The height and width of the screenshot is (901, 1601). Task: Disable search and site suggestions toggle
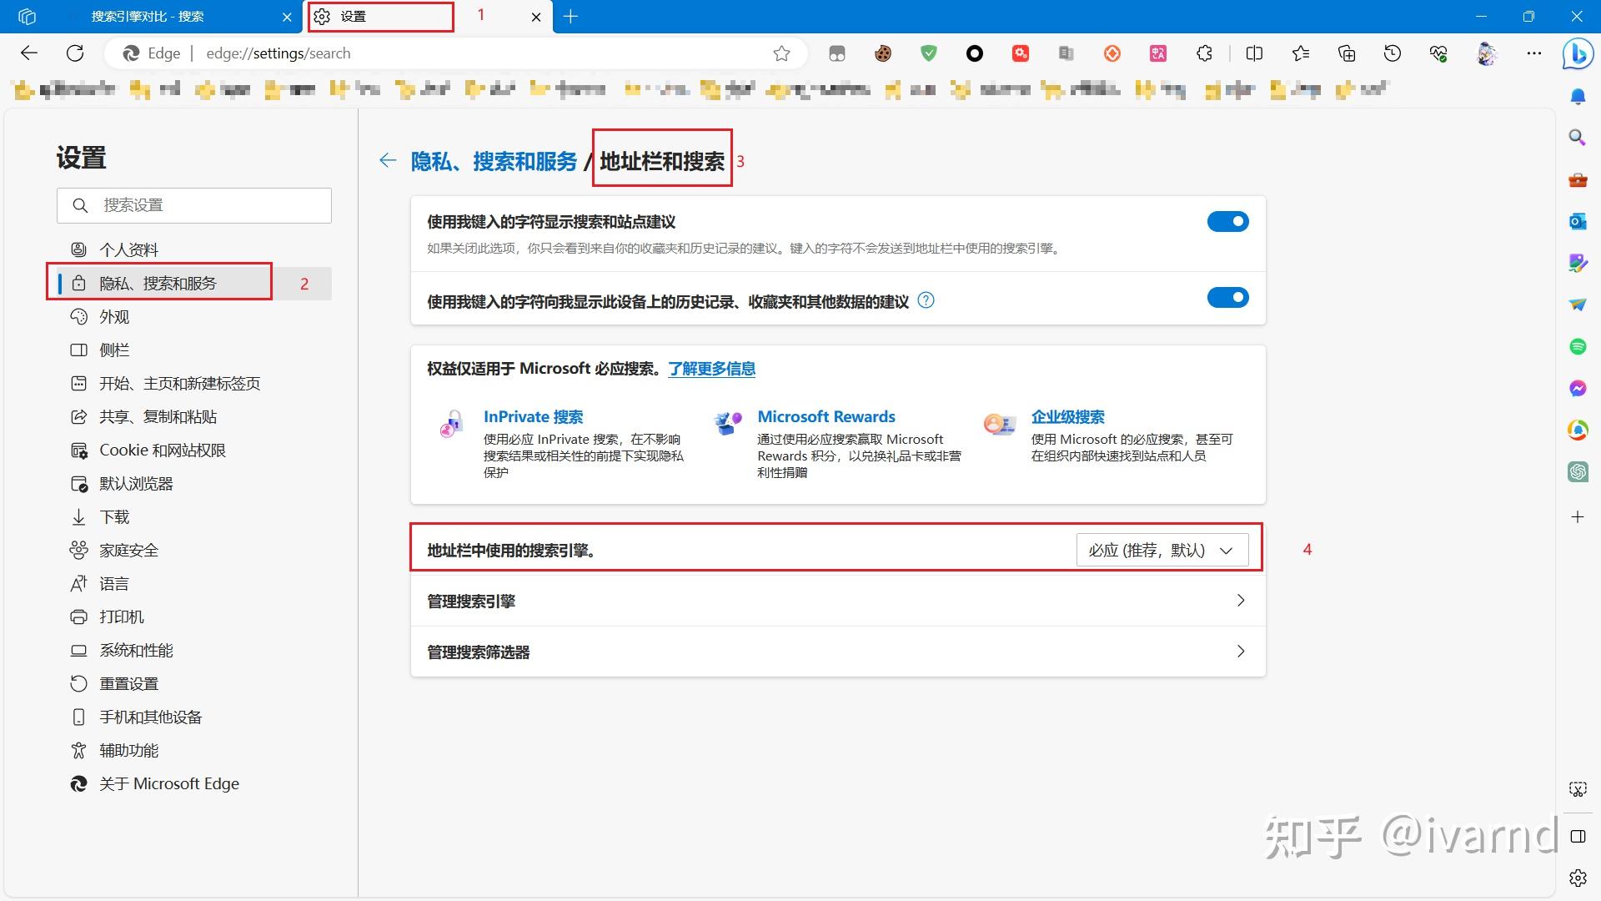point(1227,221)
